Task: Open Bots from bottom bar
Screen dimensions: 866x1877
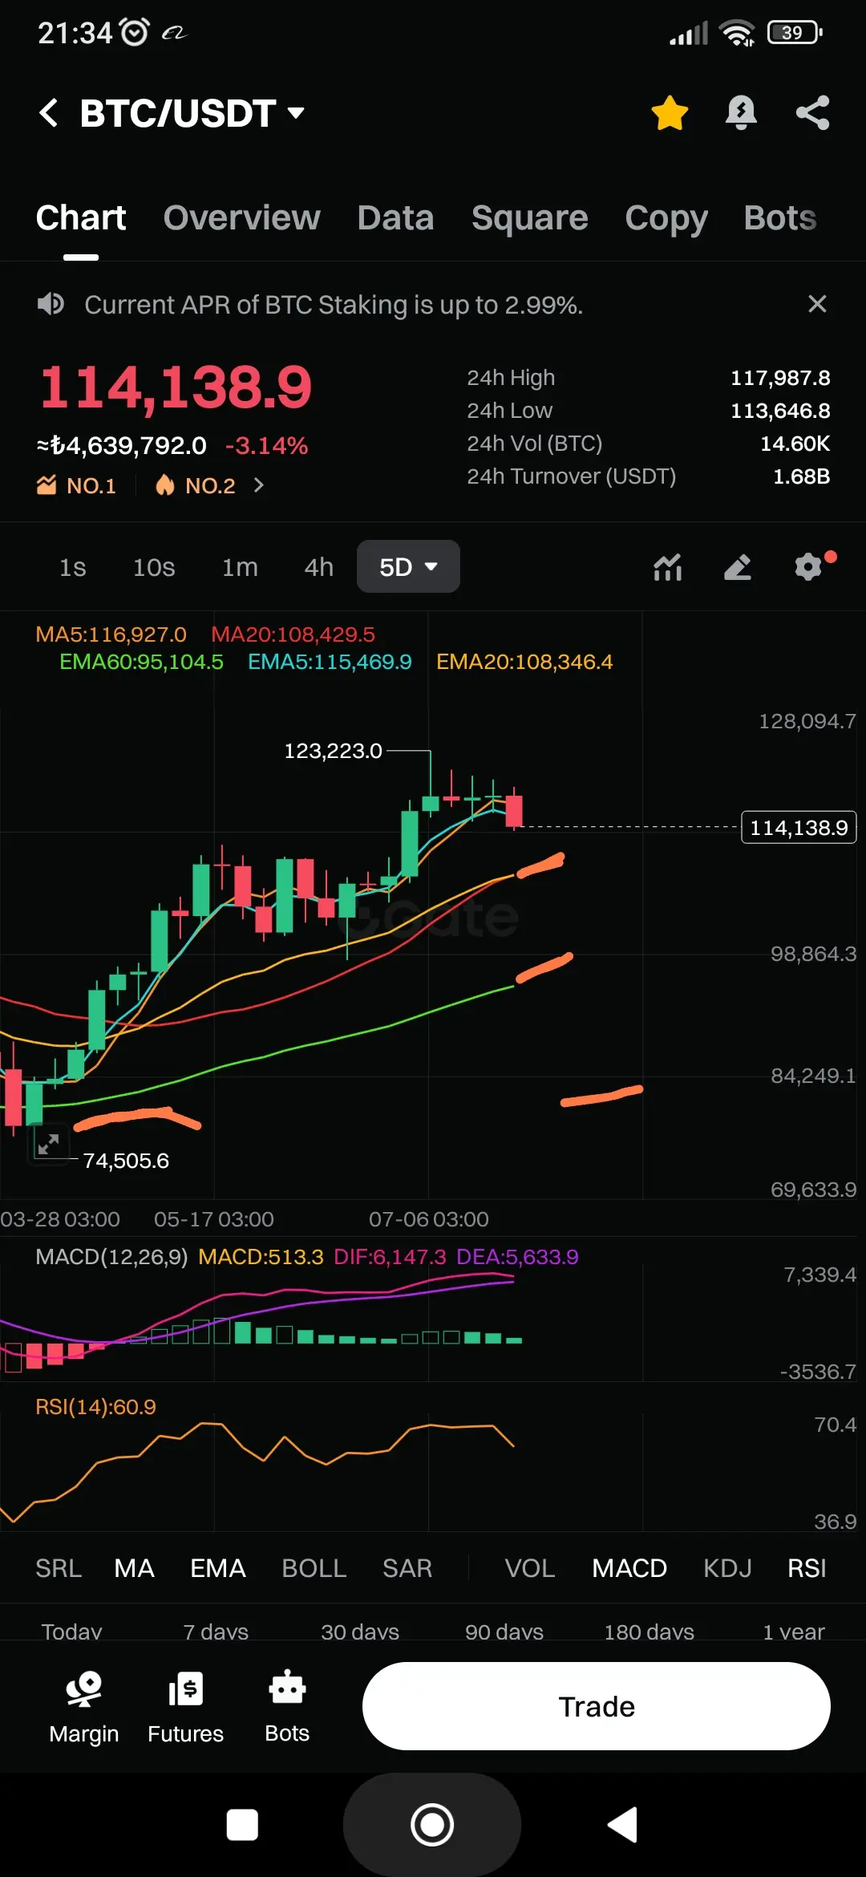Action: (x=287, y=1707)
